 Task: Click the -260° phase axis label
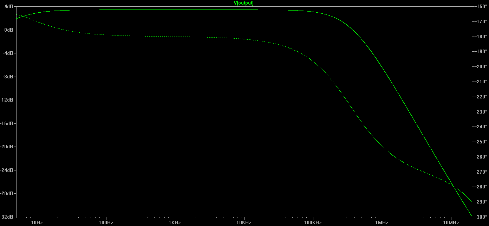480,157
